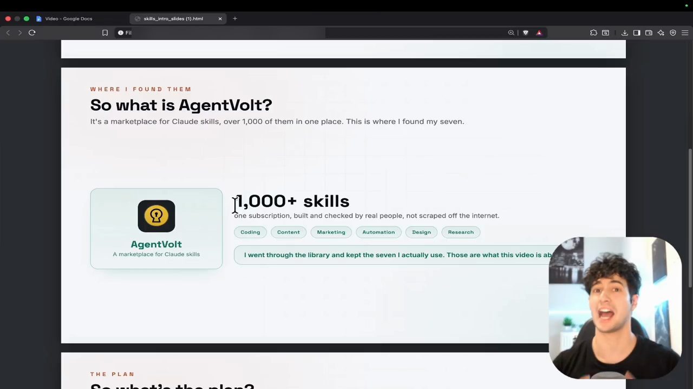
Task: Toggle the browser sidebar panel
Action: click(x=637, y=33)
